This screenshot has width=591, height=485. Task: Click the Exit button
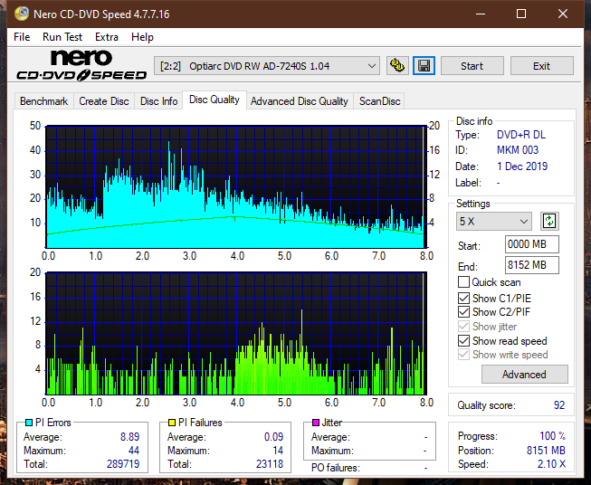541,66
